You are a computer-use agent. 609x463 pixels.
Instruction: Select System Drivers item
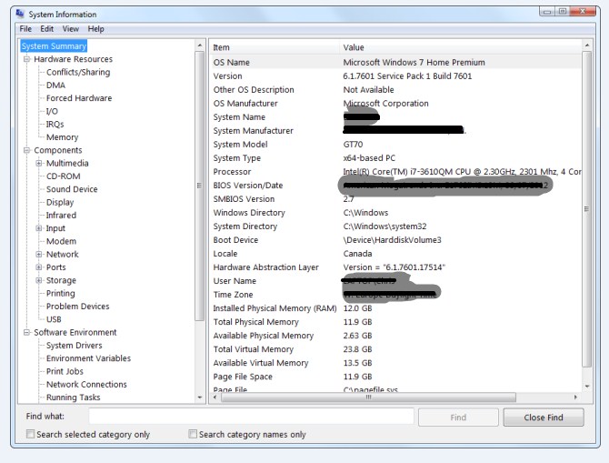75,346
